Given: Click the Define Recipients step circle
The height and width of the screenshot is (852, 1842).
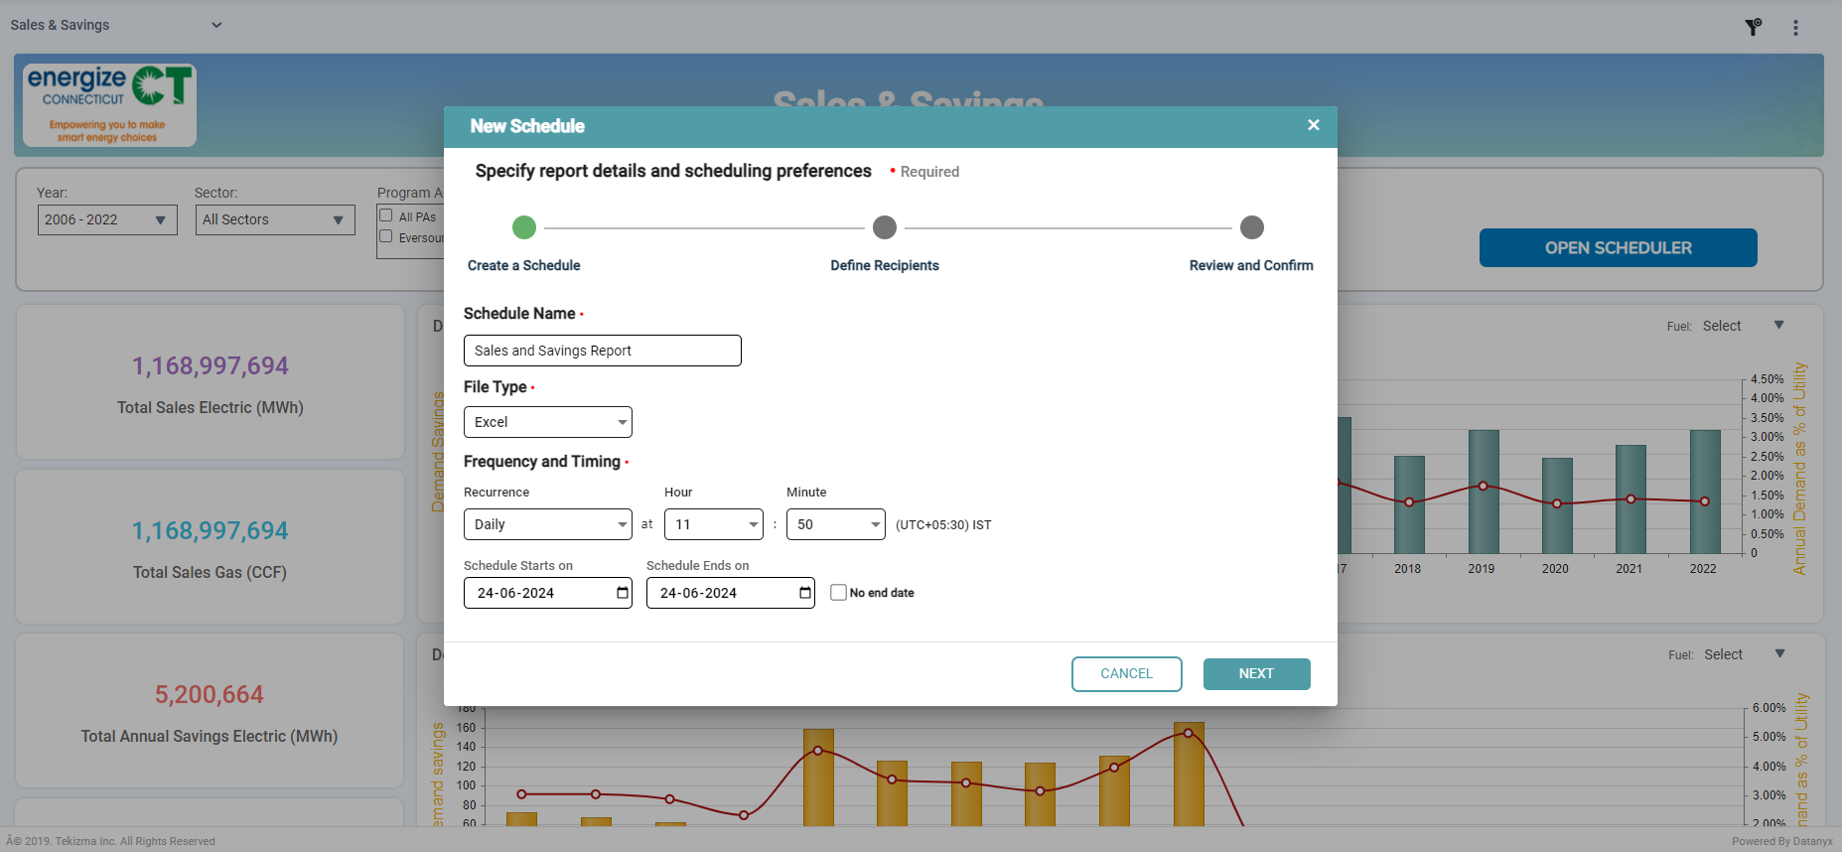Looking at the screenshot, I should pos(884,227).
